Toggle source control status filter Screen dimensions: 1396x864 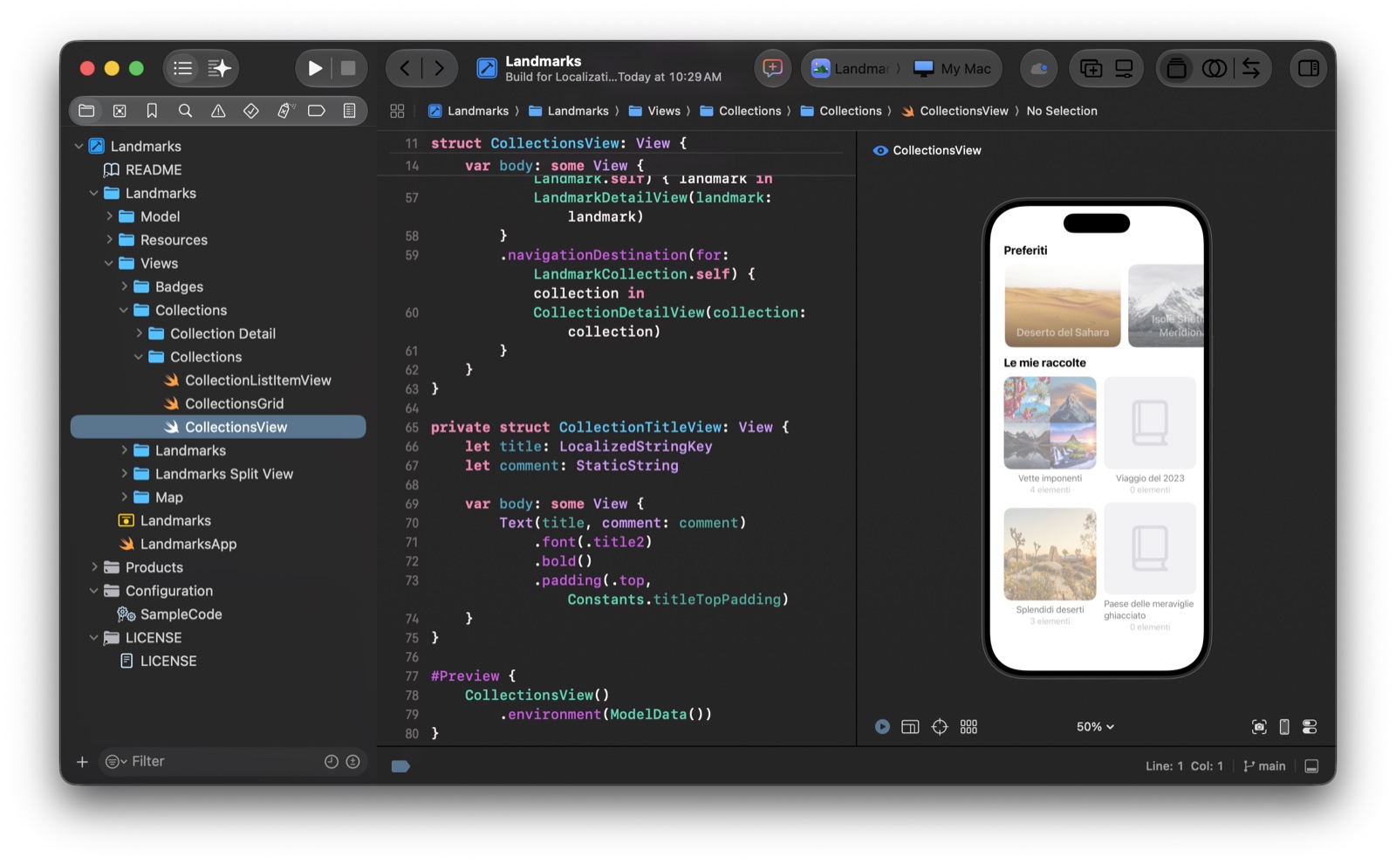pos(352,761)
